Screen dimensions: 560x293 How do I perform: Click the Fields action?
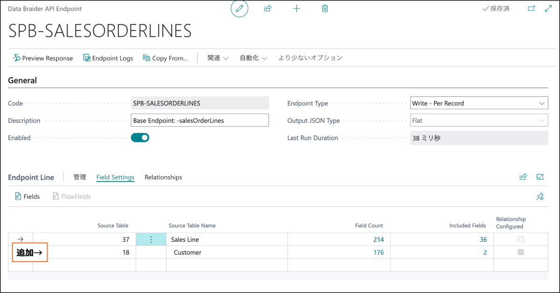[x=27, y=196]
